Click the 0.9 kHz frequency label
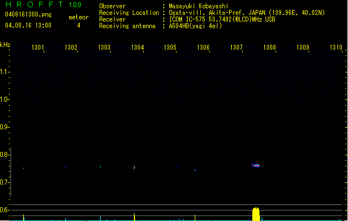The height and width of the screenshot is (221, 348). (4, 127)
